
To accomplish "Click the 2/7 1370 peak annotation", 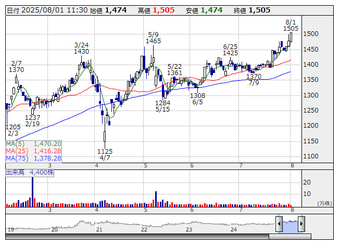I will [17, 67].
